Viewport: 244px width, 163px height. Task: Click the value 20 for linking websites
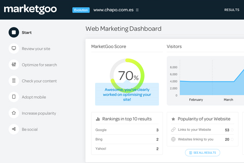pyautogui.click(x=227, y=139)
